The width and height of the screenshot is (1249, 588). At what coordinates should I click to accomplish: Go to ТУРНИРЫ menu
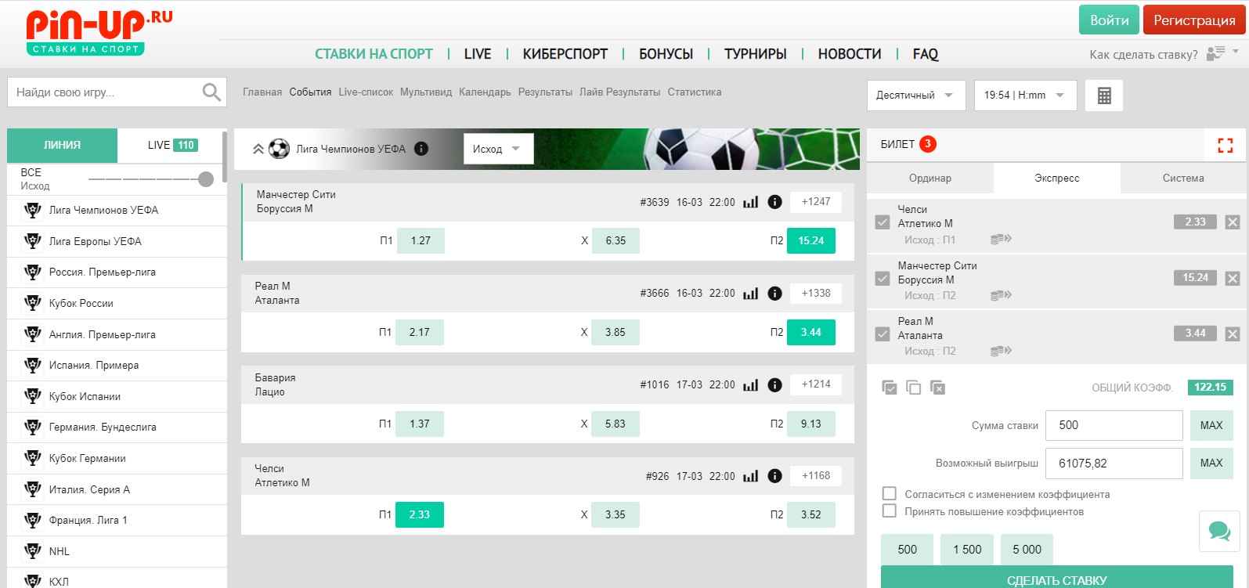756,54
